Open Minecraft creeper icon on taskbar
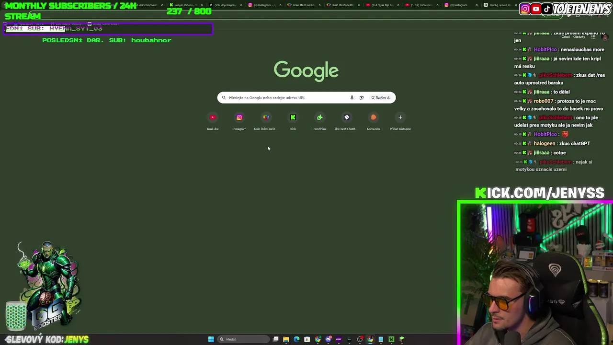Image resolution: width=613 pixels, height=345 pixels. pyautogui.click(x=391, y=339)
